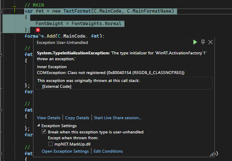Image resolution: width=232 pixels, height=161 pixels.
Task: Pin the exception helper popup
Action: tap(203, 42)
